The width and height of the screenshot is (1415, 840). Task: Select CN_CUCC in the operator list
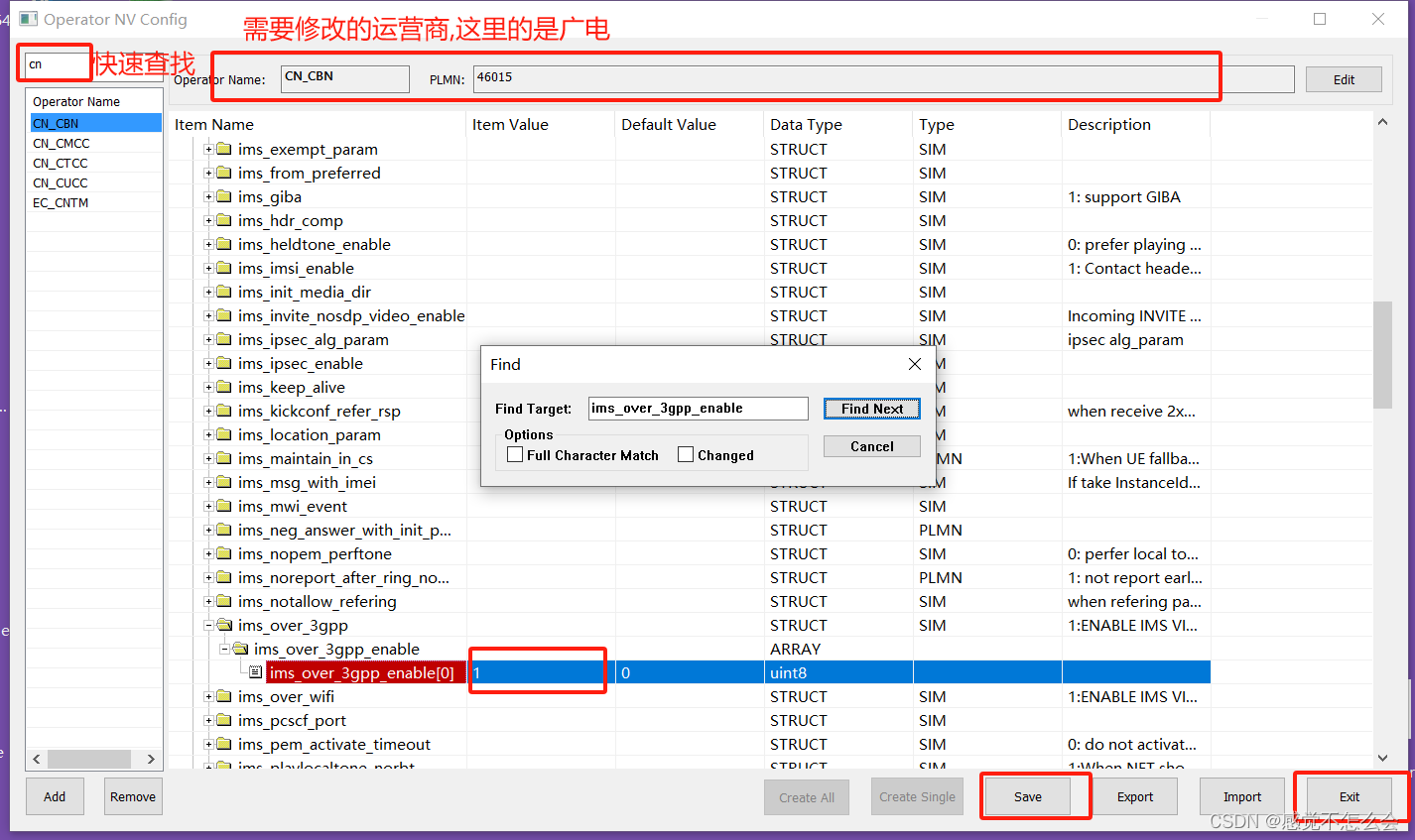(58, 182)
